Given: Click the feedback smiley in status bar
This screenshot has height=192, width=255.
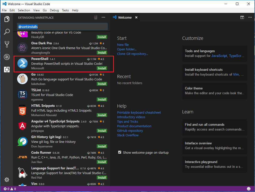Looking at the screenshot, I should tap(249, 189).
